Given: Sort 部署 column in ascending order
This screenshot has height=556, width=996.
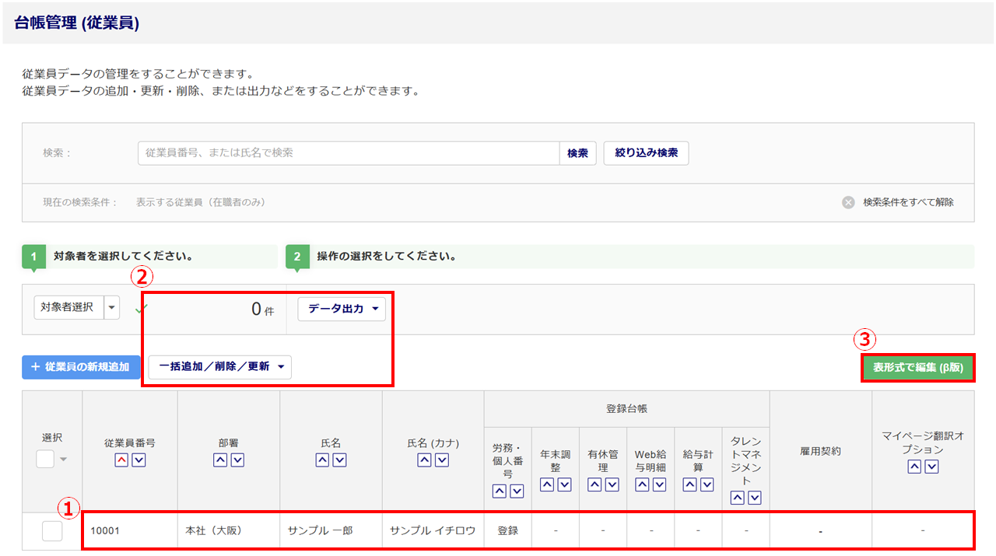Looking at the screenshot, I should (x=220, y=460).
